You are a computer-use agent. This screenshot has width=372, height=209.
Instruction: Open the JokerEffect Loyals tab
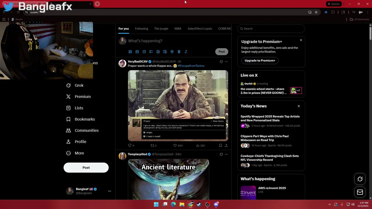tap(200, 28)
